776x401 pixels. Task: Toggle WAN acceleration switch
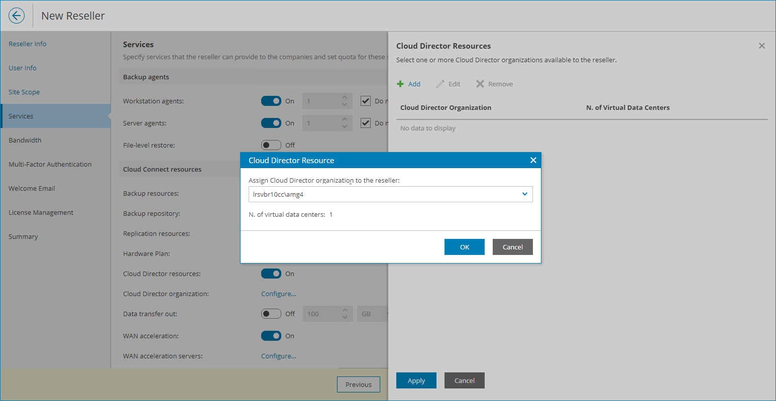click(x=271, y=336)
